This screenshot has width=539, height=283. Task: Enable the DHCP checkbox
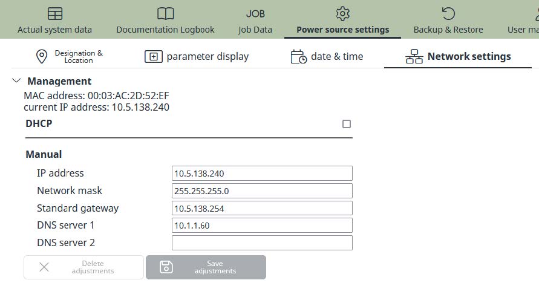click(347, 124)
